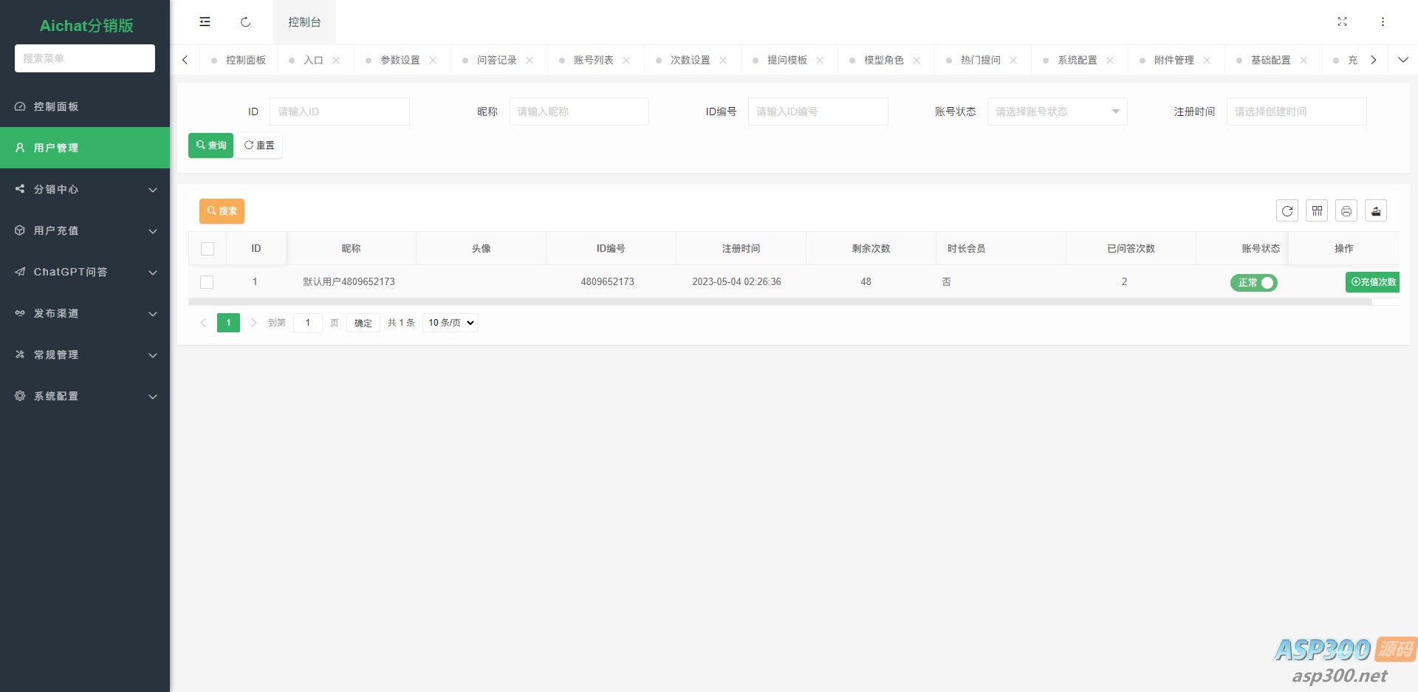Click the green 查询 button

tap(210, 145)
